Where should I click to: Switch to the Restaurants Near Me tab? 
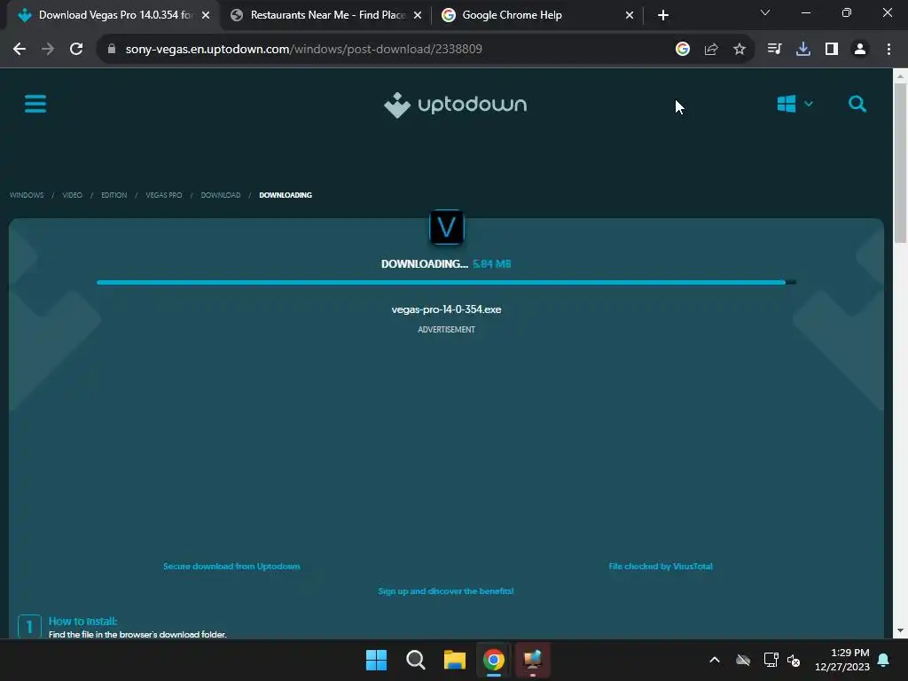tap(327, 15)
